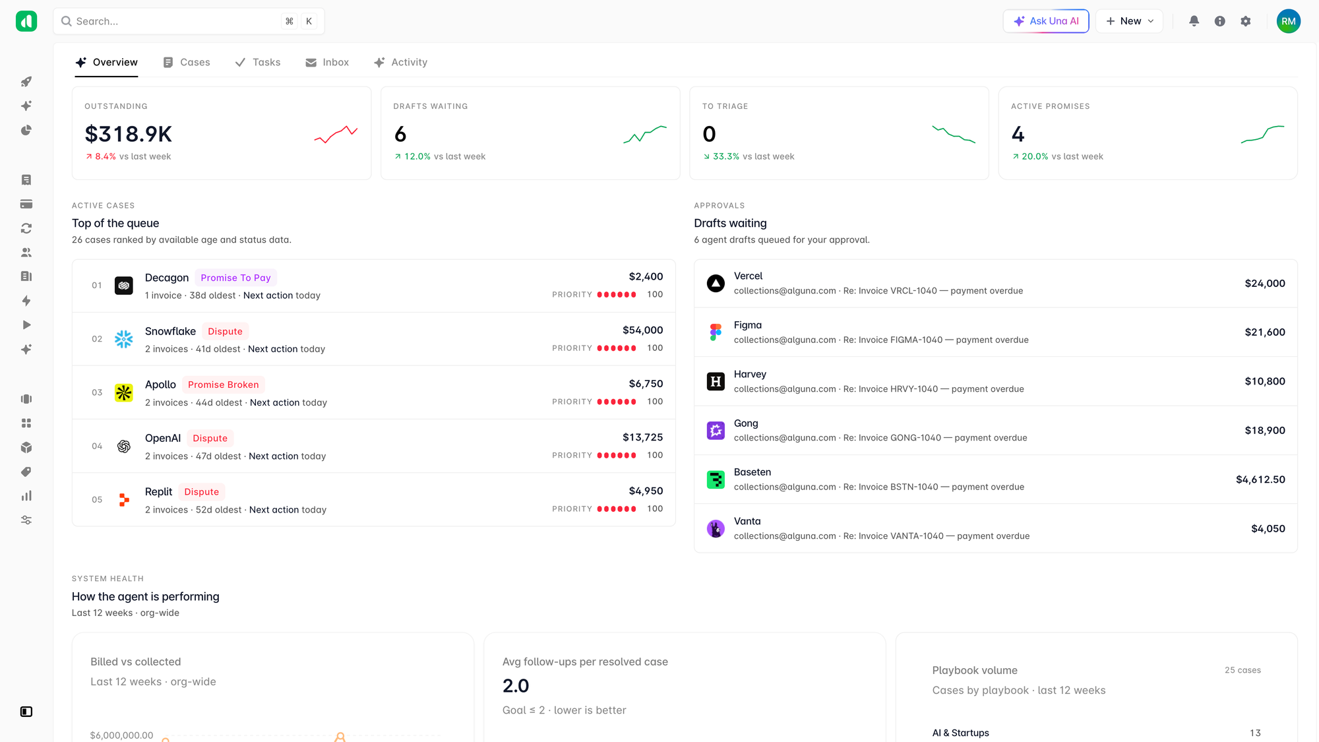1319x742 pixels.
Task: Open settings with the gear icon
Action: (1246, 21)
